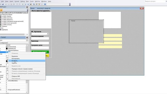
Task: Click the green button on the form
Action: [x=40, y=52]
